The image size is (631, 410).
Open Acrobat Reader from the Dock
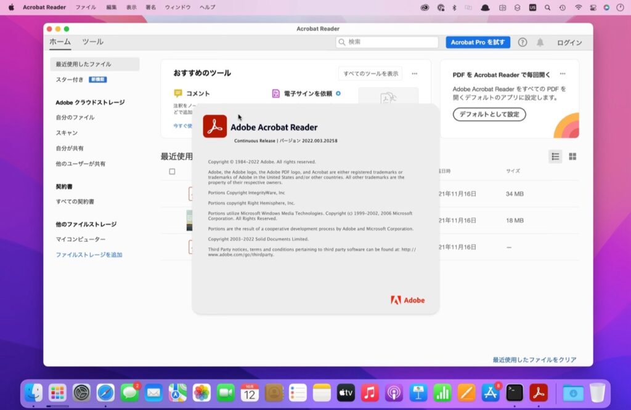539,393
